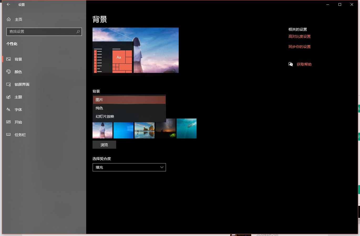Screen dimensions: 360x236
Task: Open the 主页 home icon
Action: pos(9,19)
